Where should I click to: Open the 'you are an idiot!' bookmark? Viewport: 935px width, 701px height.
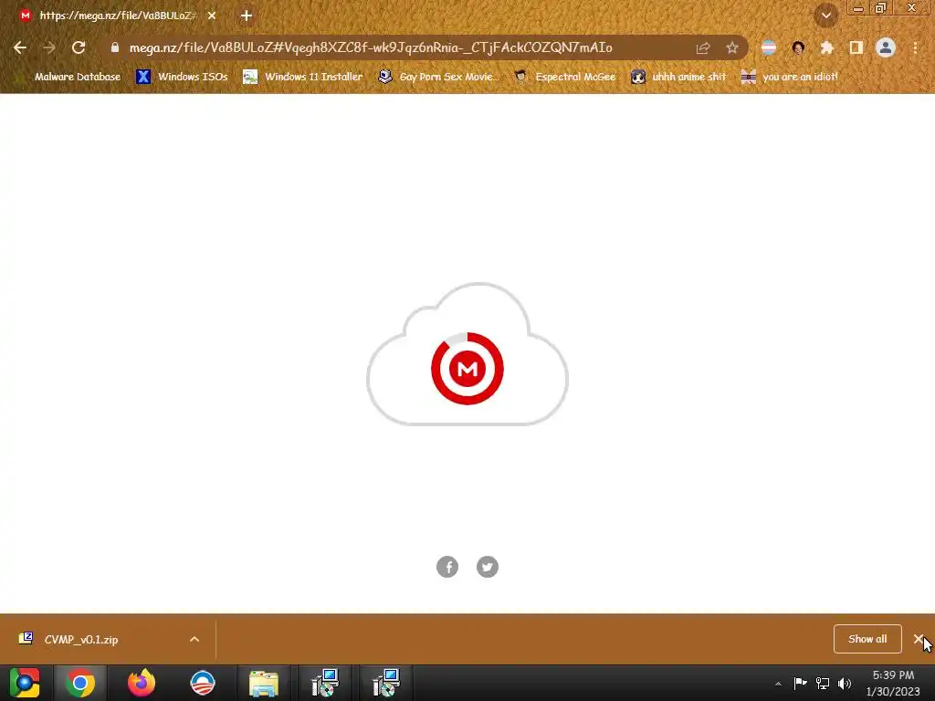(790, 77)
